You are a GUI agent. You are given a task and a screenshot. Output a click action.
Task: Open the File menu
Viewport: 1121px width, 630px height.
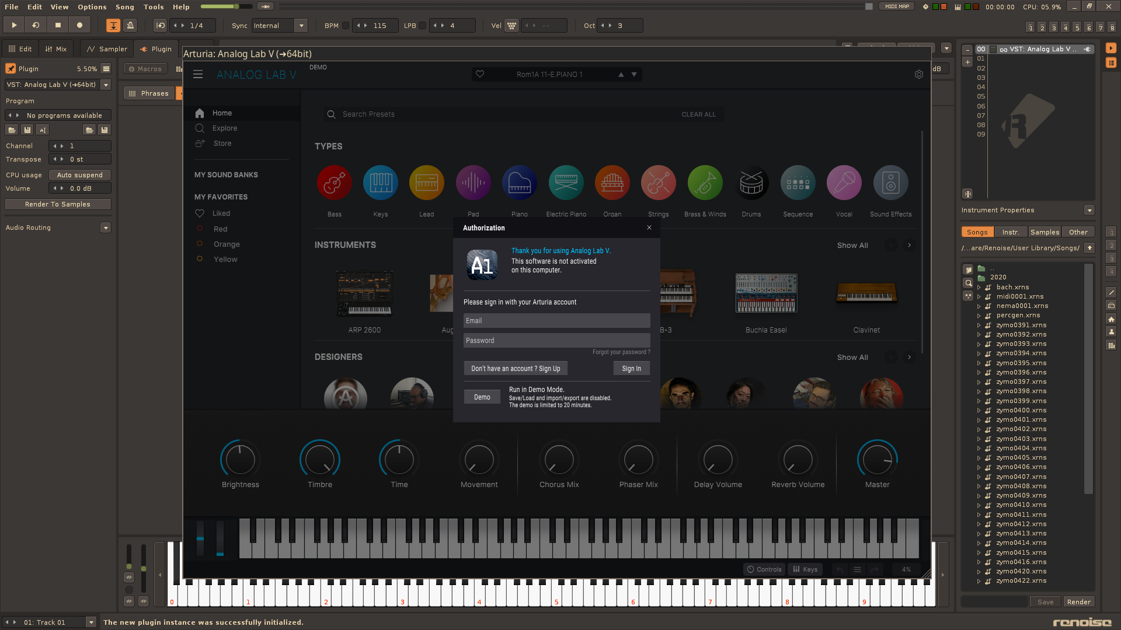coord(12,6)
